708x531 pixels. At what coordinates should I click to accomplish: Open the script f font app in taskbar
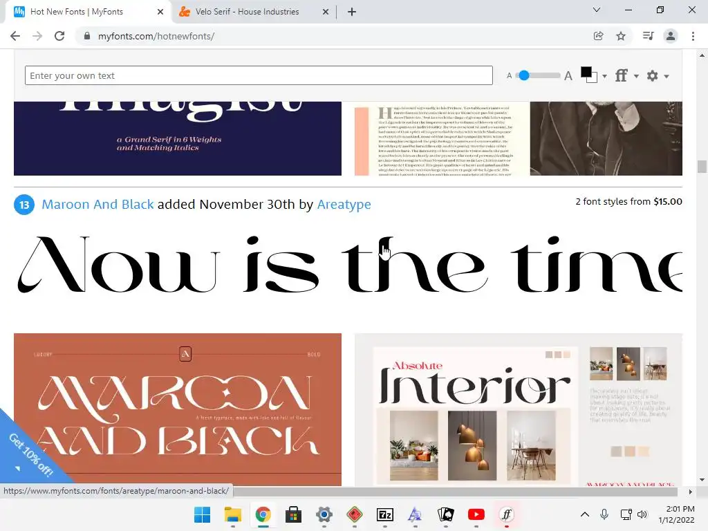pyautogui.click(x=507, y=514)
